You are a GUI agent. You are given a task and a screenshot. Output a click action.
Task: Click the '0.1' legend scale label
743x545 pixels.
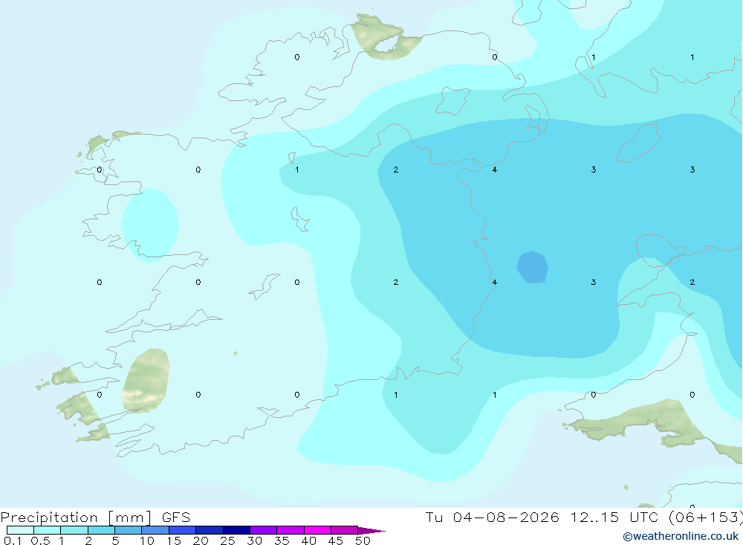pyautogui.click(x=13, y=541)
